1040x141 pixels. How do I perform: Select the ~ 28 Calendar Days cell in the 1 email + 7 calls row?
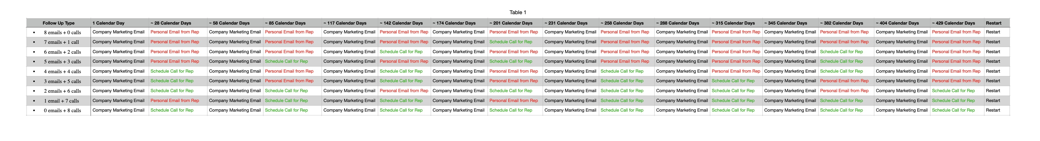[178, 100]
